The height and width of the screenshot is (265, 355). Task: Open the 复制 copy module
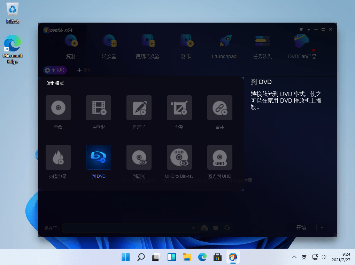pyautogui.click(x=71, y=47)
